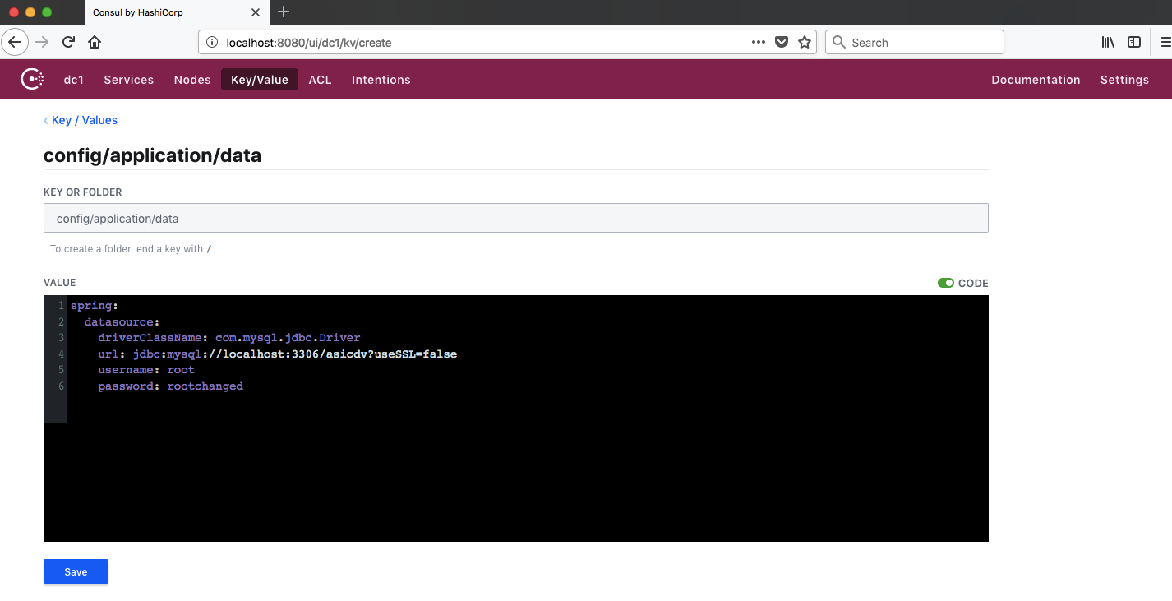Open Consul Settings
The image size is (1172, 601).
[x=1124, y=80]
